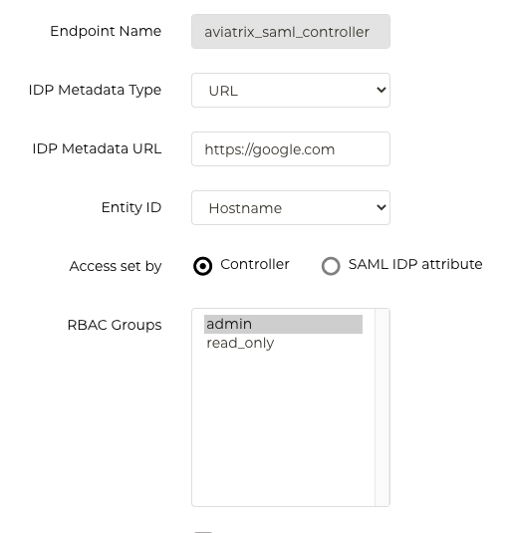Click the RBAC Groups list scrollbar track
The height and width of the screenshot is (533, 508).
coord(381,407)
